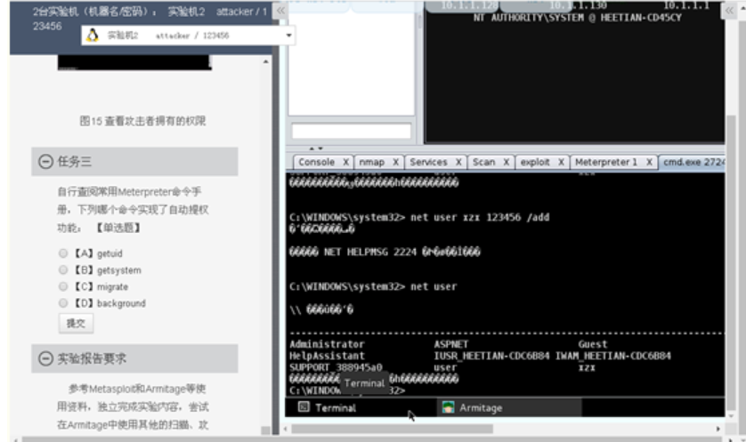Collapse the left instruction panel chevron
Screen dimensions: 746x442
(280, 11)
